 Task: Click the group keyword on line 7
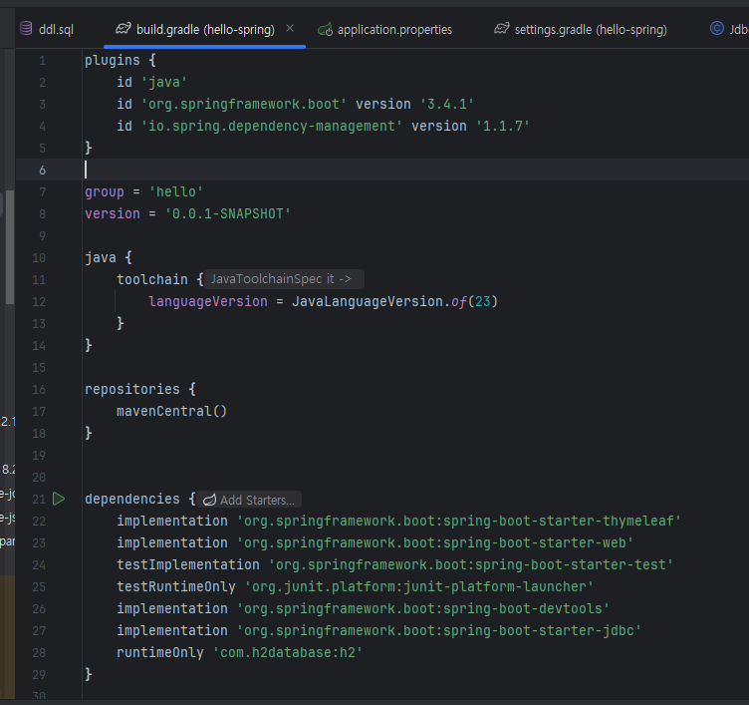tap(105, 192)
